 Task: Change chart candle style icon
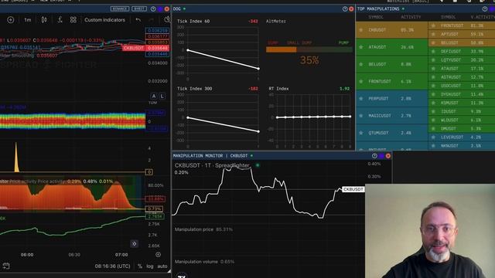pos(44,20)
